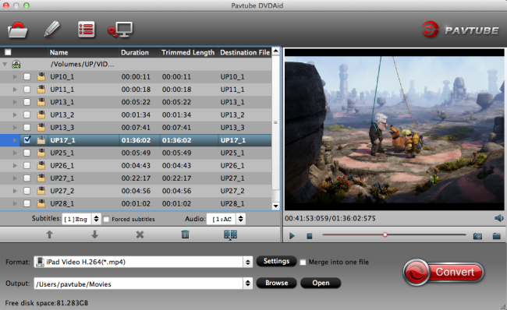Click the preview seek slider handle
The width and height of the screenshot is (507, 310).
(385, 234)
